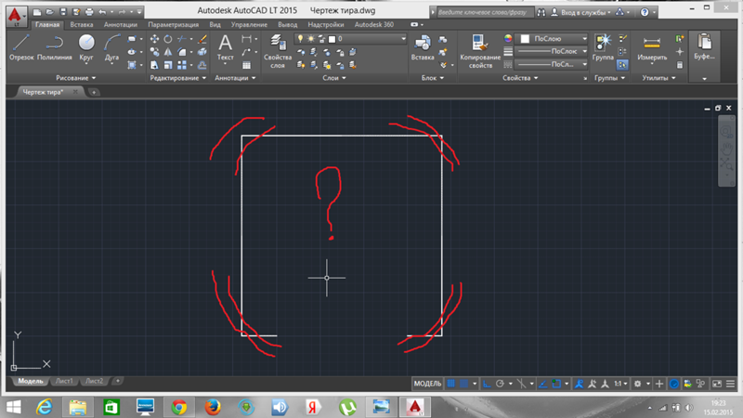The width and height of the screenshot is (743, 418).
Task: Toggle annotation visibility in status bar
Action: click(x=579, y=384)
